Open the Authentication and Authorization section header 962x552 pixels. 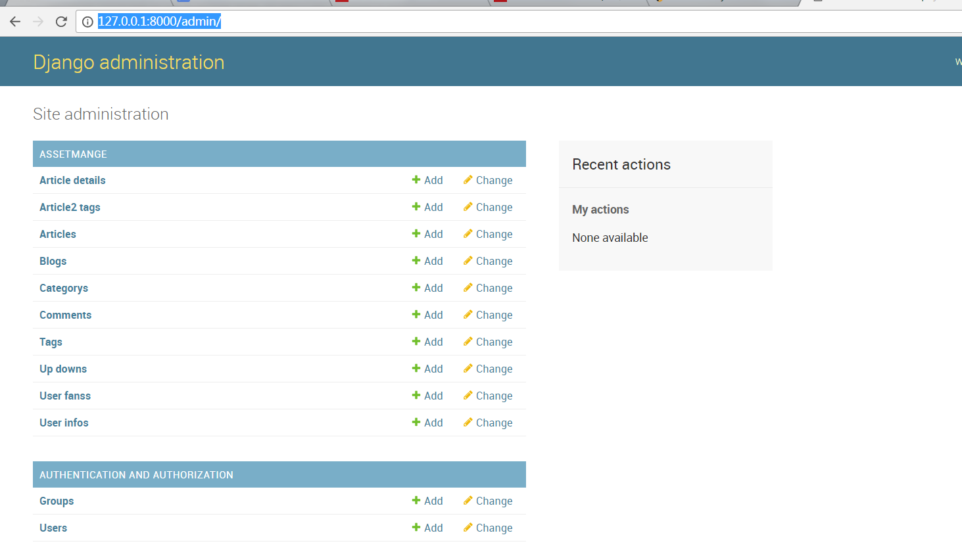[x=136, y=474]
